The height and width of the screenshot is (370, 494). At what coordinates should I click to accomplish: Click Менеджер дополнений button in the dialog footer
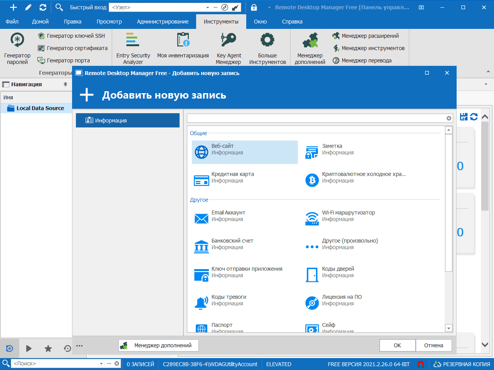pyautogui.click(x=158, y=345)
